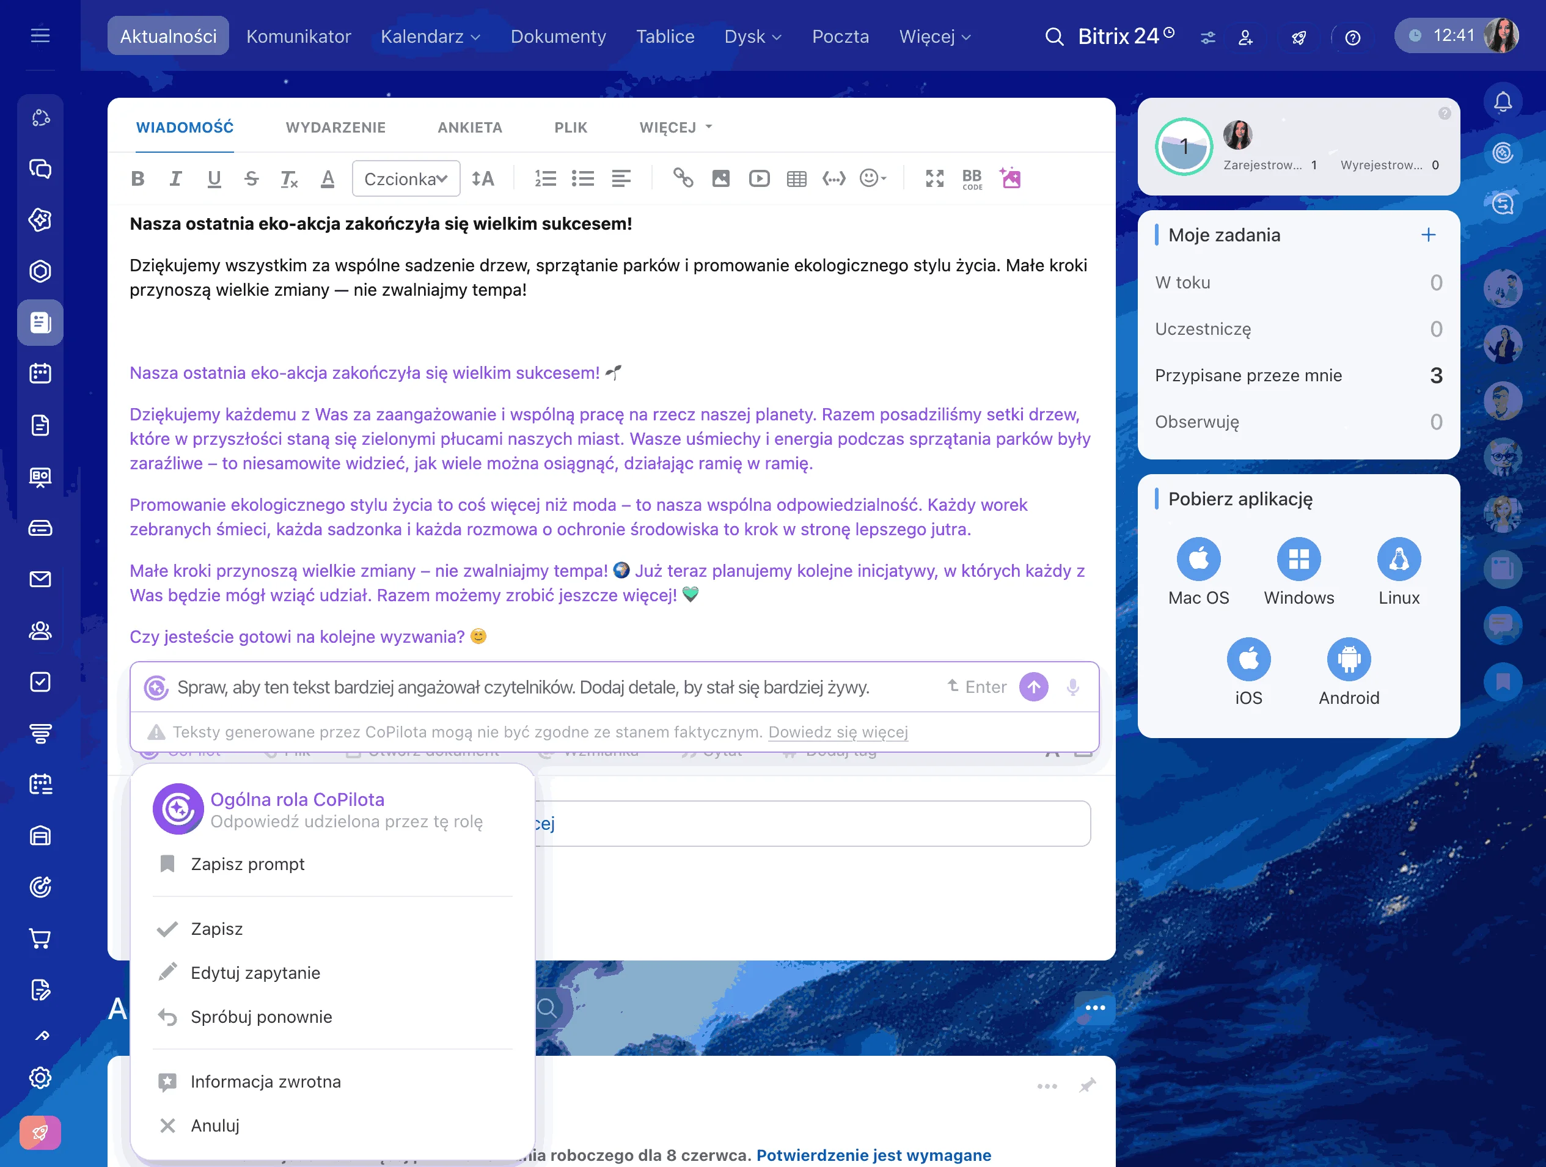
Task: Open notifications bell in right sidebar
Action: pos(1503,102)
